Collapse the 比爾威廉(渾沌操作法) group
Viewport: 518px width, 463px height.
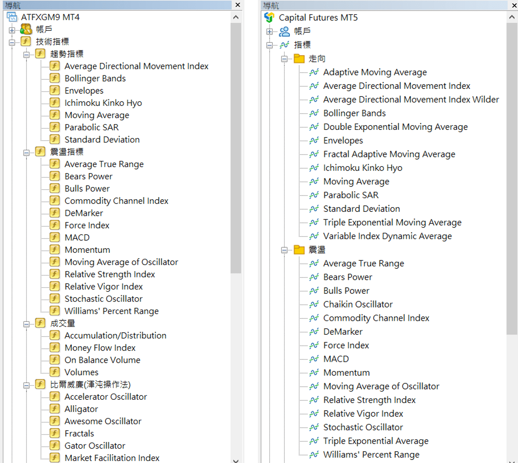coord(27,385)
